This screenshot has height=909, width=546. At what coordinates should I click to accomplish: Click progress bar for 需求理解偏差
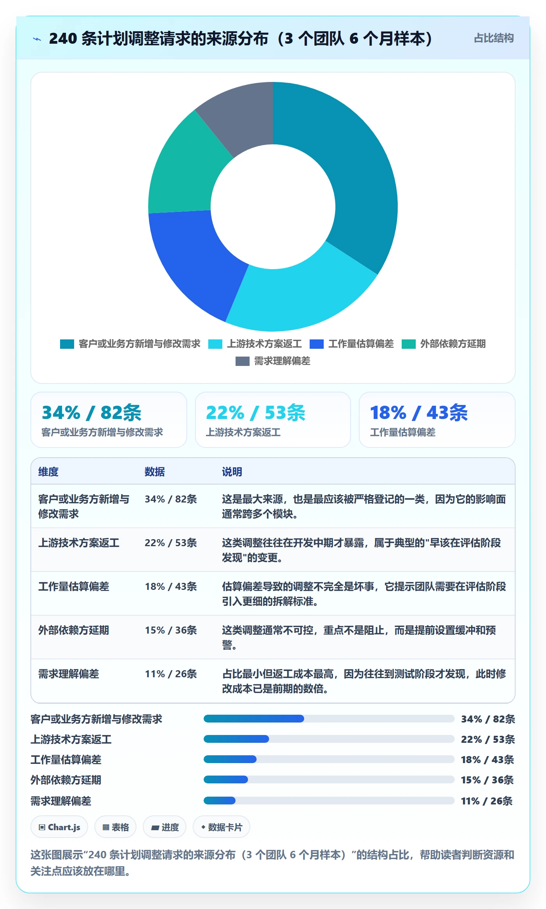pyautogui.click(x=329, y=801)
